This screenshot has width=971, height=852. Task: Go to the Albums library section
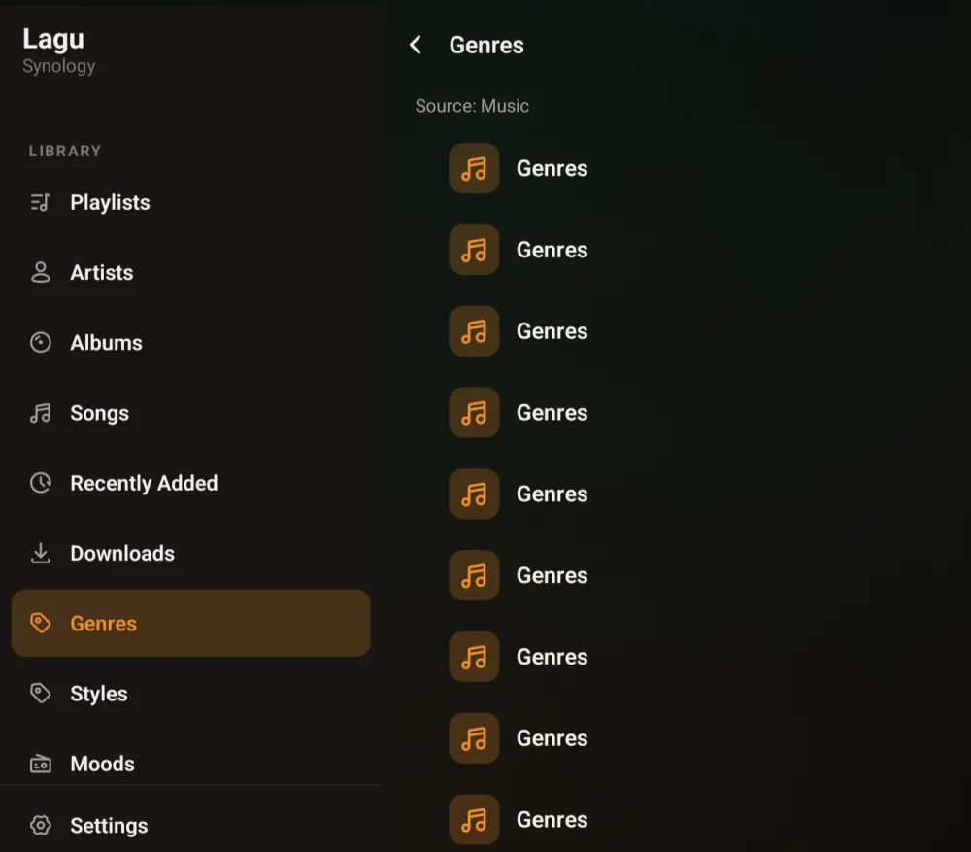pyautogui.click(x=190, y=343)
